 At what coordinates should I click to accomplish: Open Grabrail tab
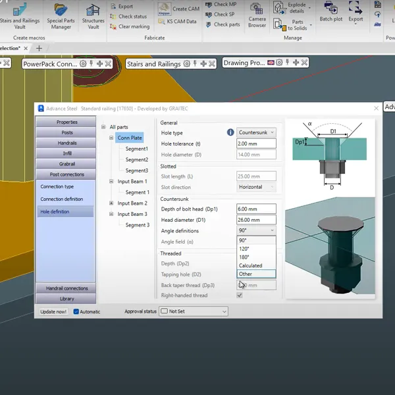pos(66,164)
